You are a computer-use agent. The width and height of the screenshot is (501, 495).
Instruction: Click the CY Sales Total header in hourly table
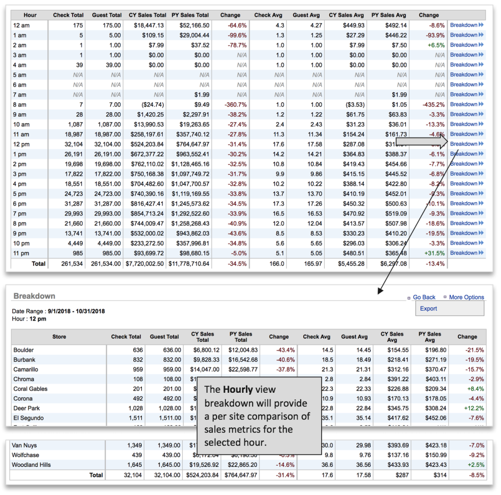[x=147, y=15]
